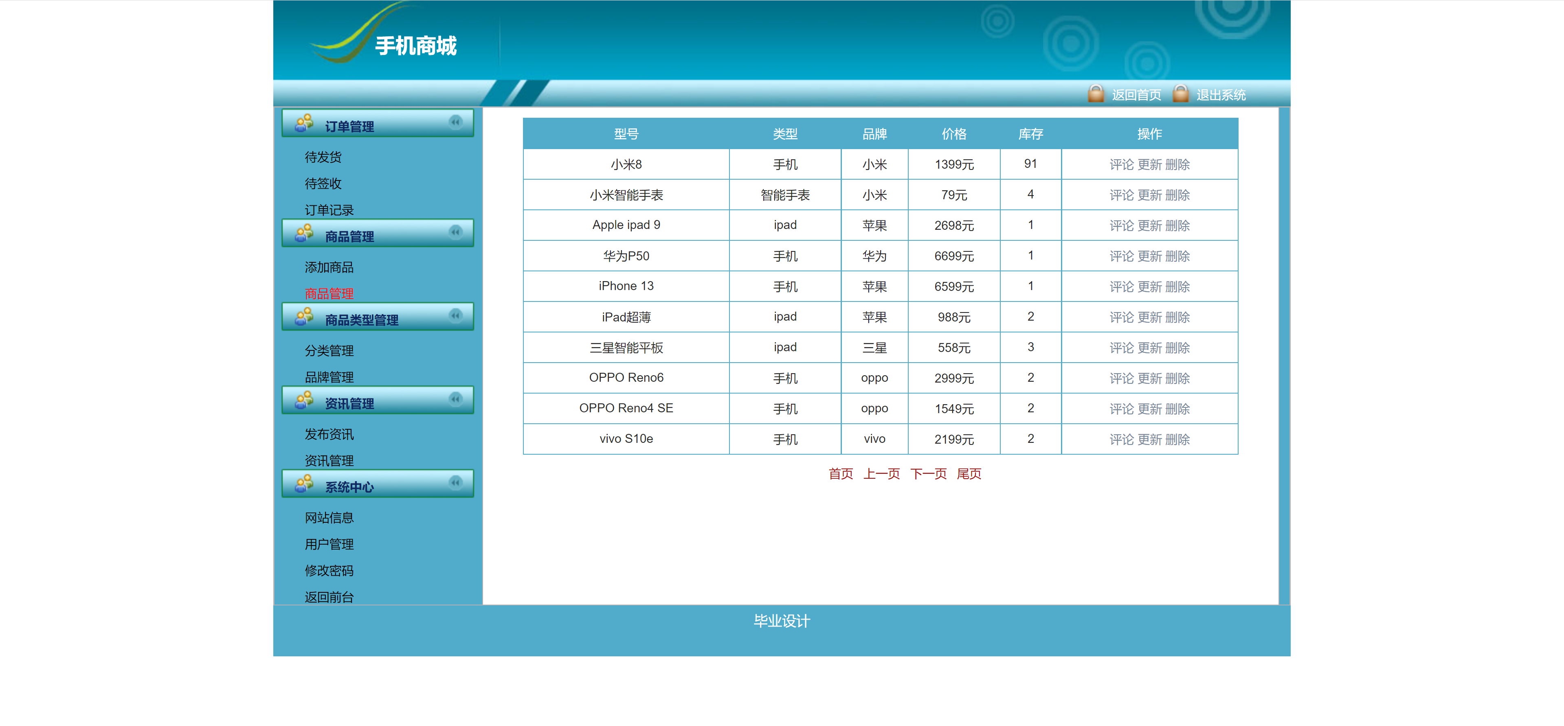Click 删除 for Apple ipad 9 row
This screenshot has height=726, width=1564.
point(1178,226)
